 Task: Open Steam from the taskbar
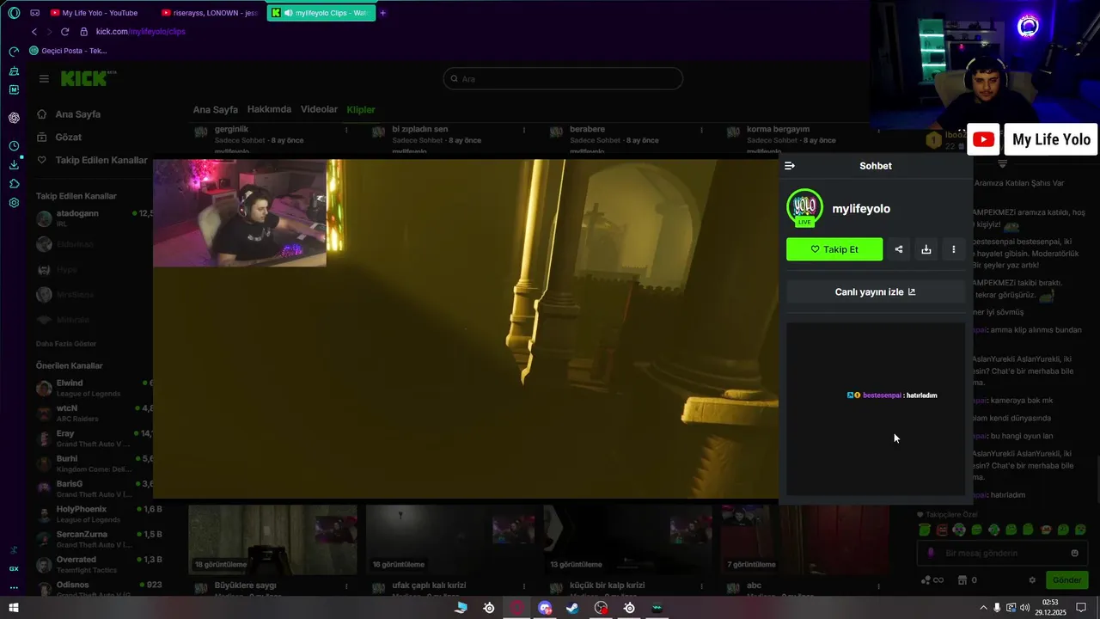[x=572, y=608]
